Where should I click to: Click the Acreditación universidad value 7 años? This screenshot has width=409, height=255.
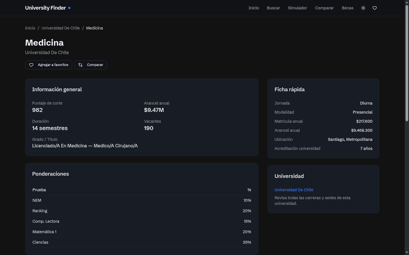pos(366,148)
